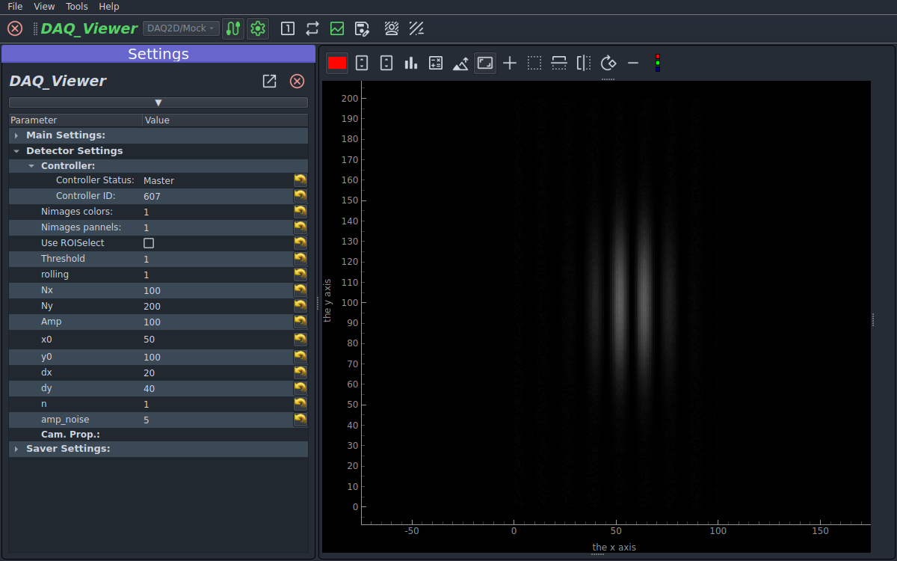Revert the Amp value with its arrow
Viewport: 897px width, 561px height.
pos(300,321)
